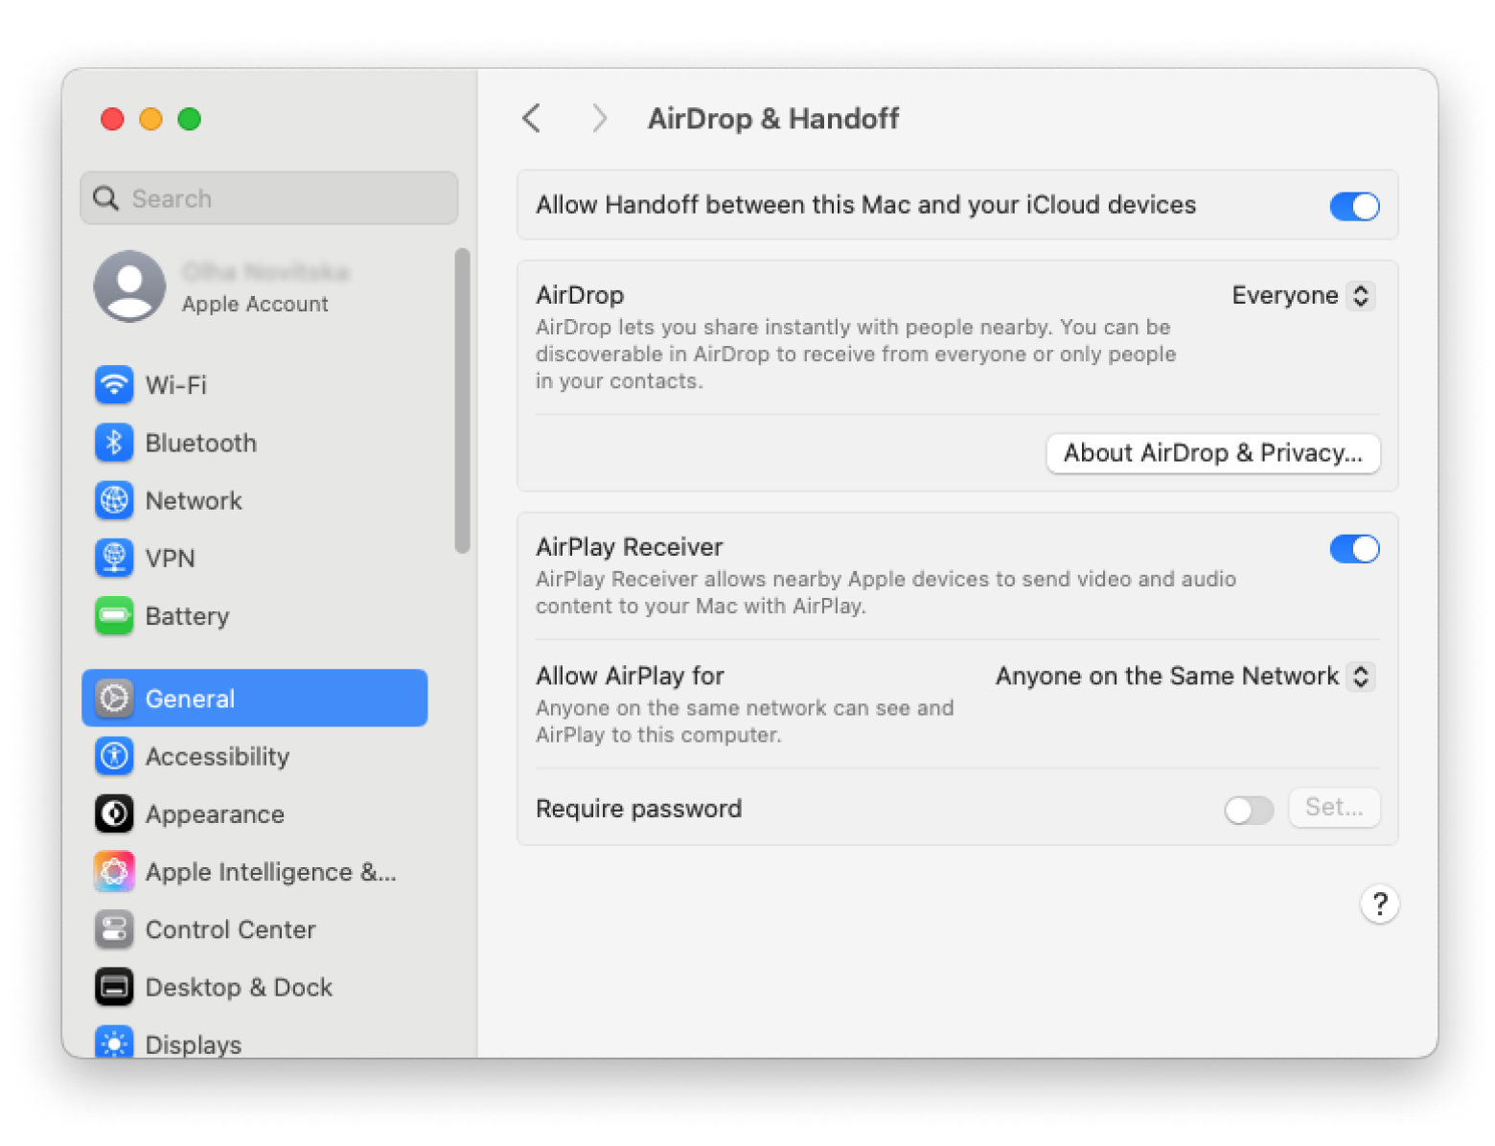1495x1146 pixels.
Task: Open Appearance label in the sidebar
Action: coord(215,814)
